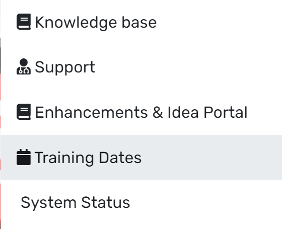Click the word "Dates" in the highlighted row
Image resolution: width=282 pixels, height=229 pixels.
coord(120,158)
